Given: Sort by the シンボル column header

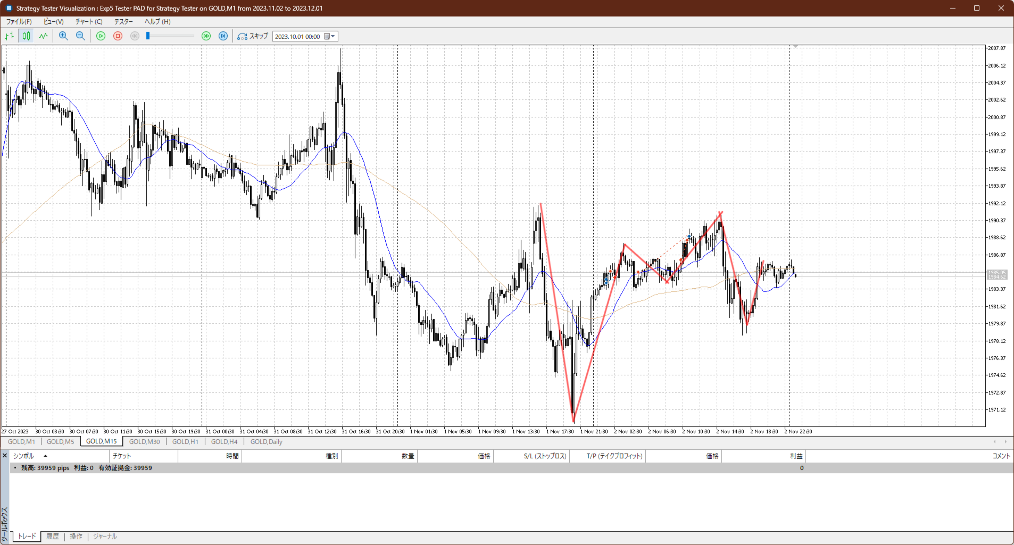Looking at the screenshot, I should tap(24, 456).
